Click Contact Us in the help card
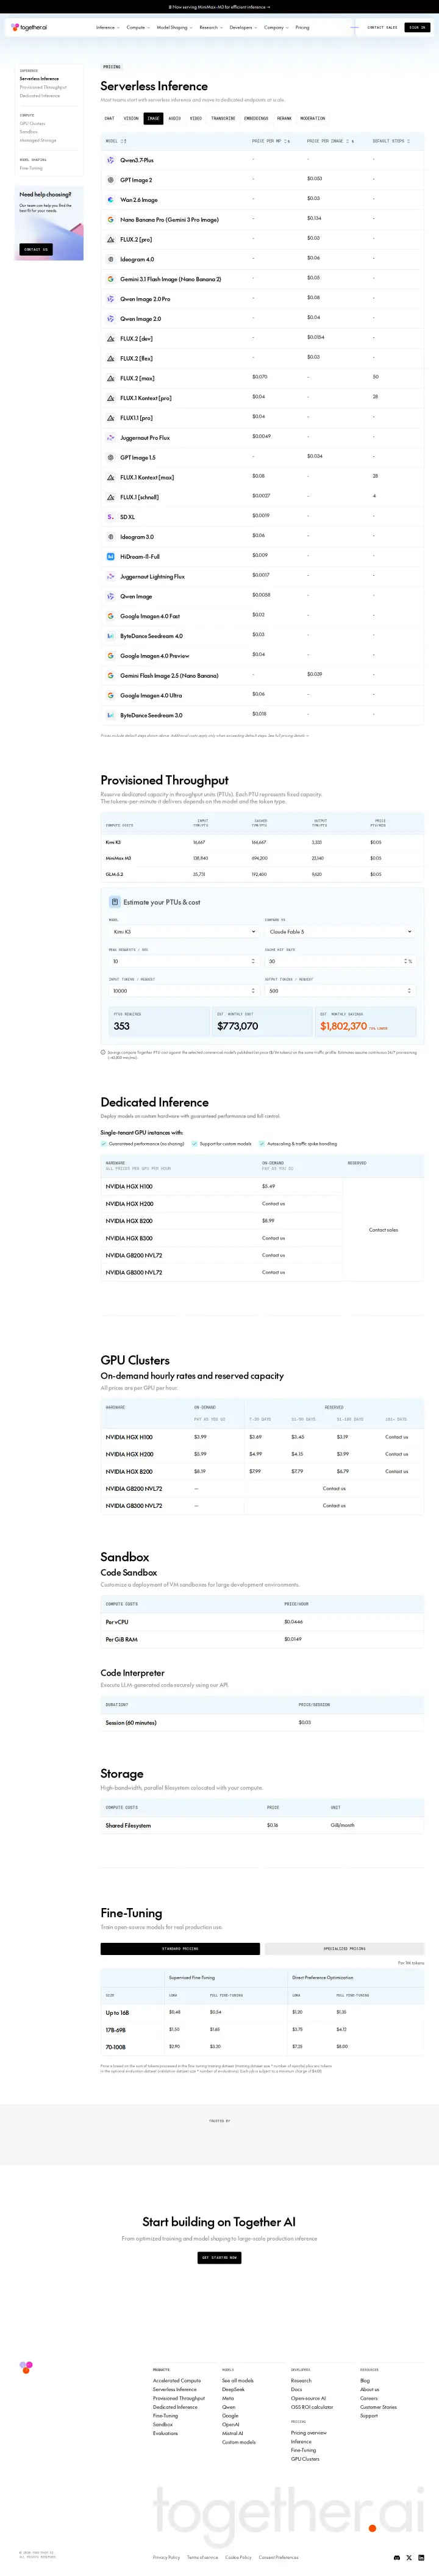The width and height of the screenshot is (439, 2576). [x=36, y=249]
